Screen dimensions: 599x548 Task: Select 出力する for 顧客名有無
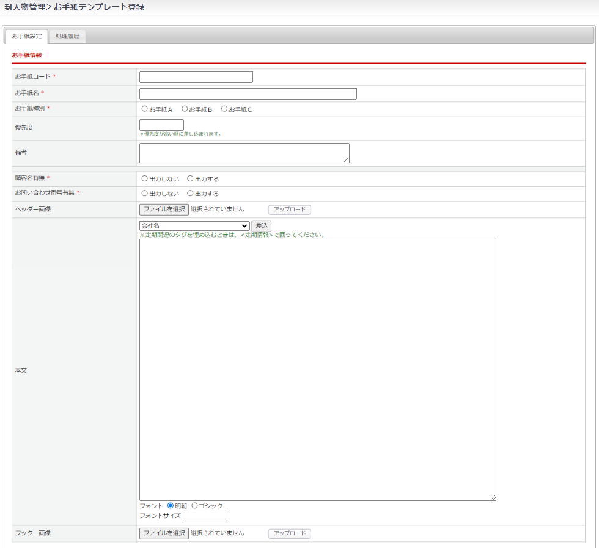tap(190, 179)
